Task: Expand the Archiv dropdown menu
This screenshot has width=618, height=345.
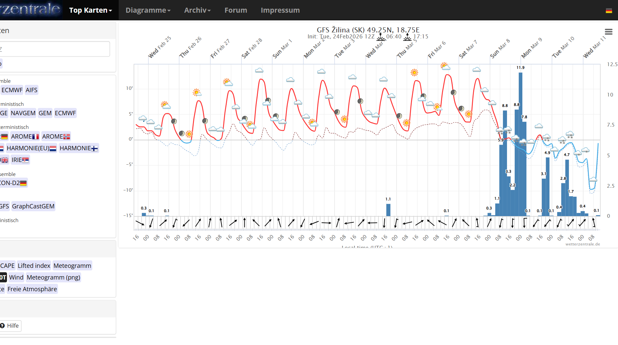Action: point(197,10)
